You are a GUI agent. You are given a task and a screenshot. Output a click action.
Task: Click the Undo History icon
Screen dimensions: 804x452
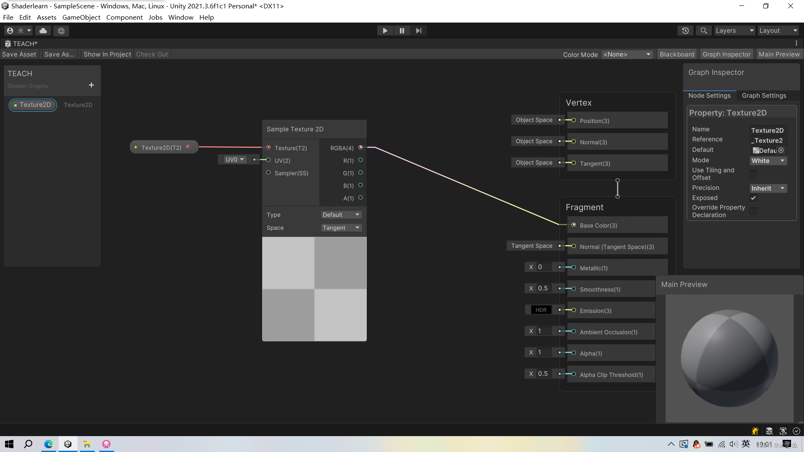coord(685,30)
